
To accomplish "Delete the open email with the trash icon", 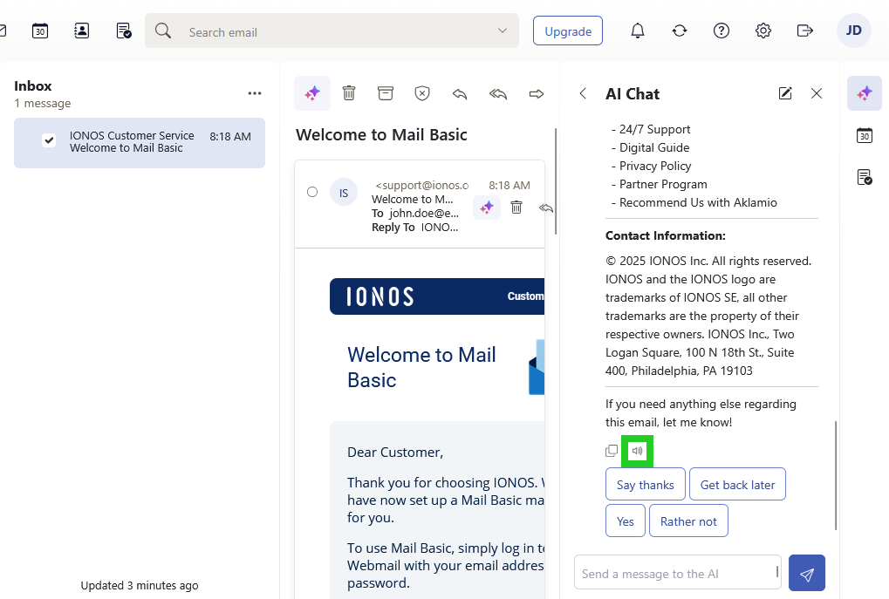I will click(349, 92).
